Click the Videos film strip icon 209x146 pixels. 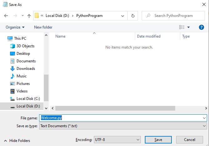coord(13,91)
